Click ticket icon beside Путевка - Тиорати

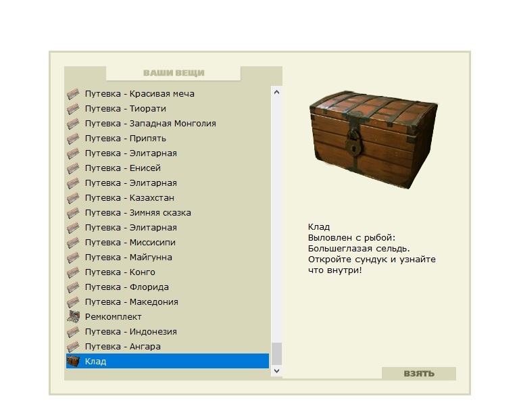point(73,109)
